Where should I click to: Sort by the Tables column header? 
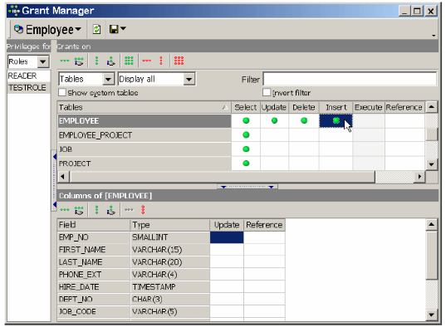[x=144, y=107]
